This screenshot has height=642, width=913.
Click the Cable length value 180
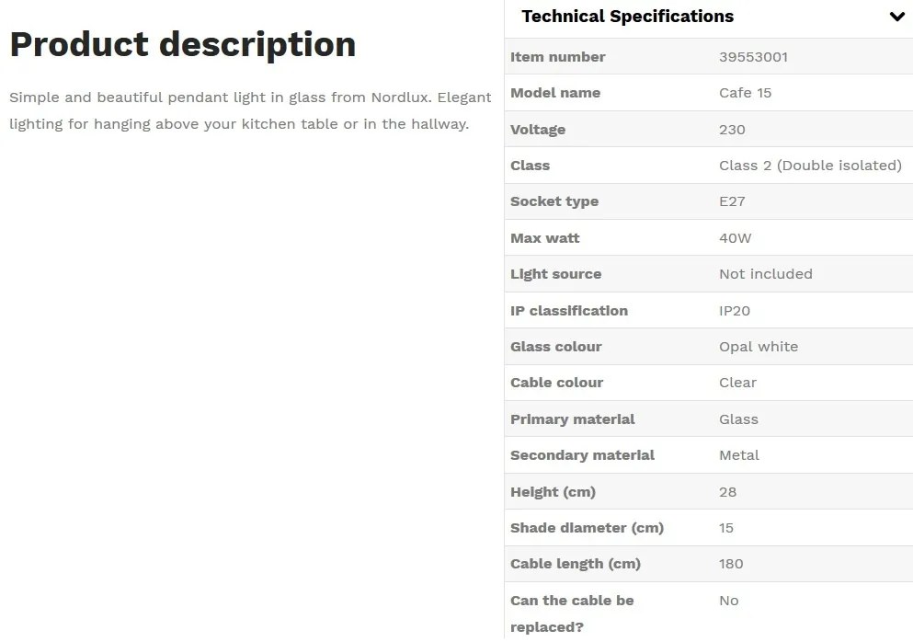tap(730, 564)
